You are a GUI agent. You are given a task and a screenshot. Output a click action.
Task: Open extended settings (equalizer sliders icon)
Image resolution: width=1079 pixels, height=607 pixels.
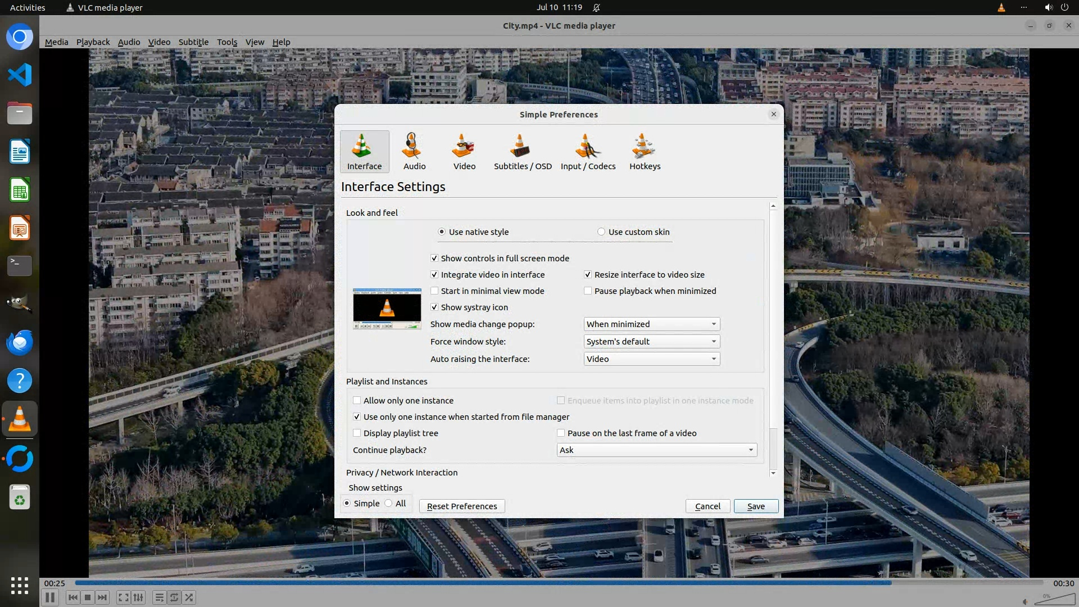click(x=138, y=597)
